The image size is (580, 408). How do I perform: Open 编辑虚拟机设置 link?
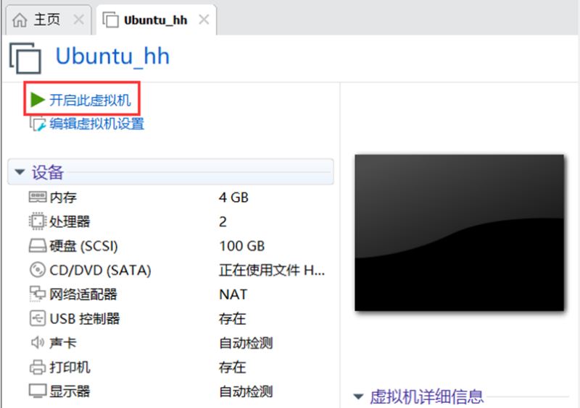[x=97, y=124]
